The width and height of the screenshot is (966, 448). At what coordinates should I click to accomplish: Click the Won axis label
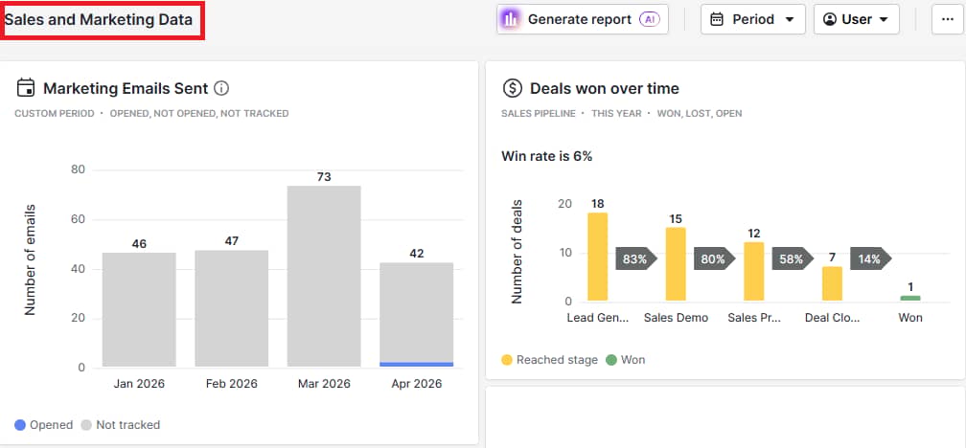(910, 318)
